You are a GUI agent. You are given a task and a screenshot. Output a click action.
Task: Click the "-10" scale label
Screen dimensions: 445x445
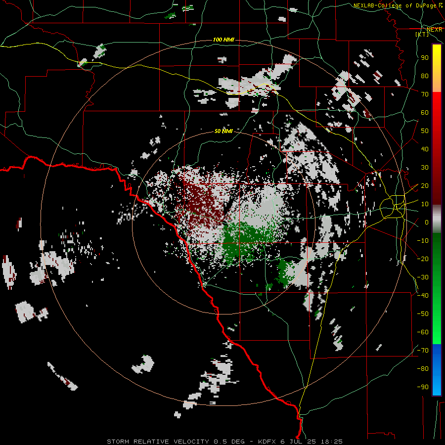[x=423, y=241]
